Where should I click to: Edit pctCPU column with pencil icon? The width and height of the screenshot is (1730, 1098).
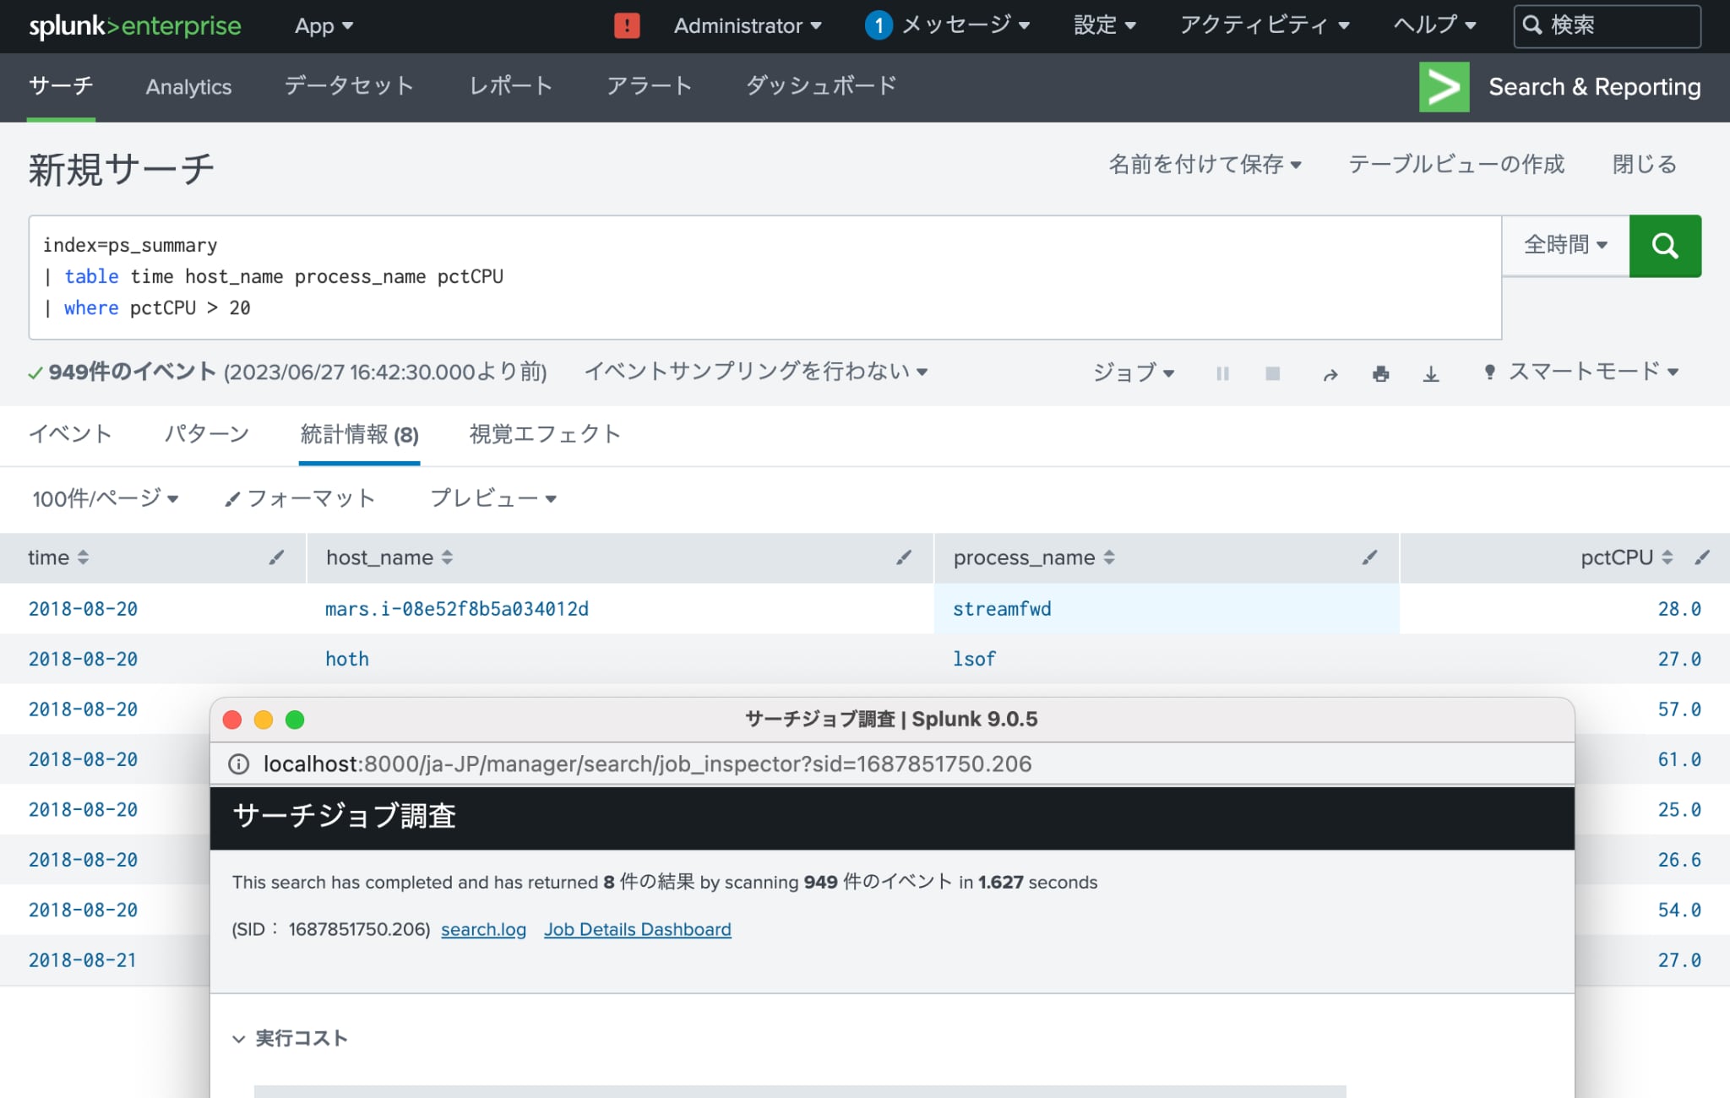(1702, 557)
